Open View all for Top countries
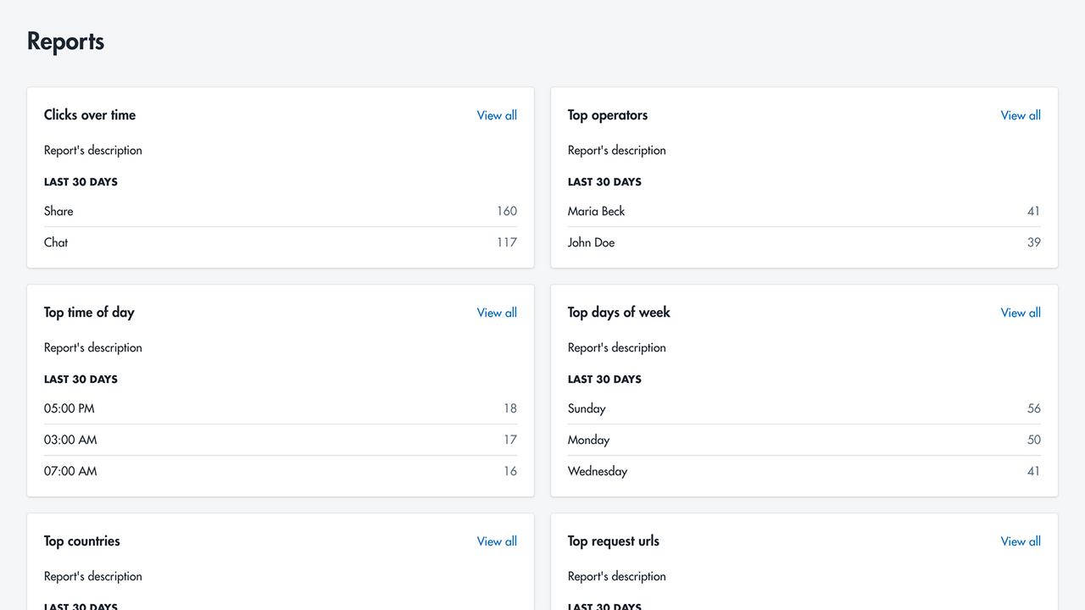 pyautogui.click(x=497, y=541)
